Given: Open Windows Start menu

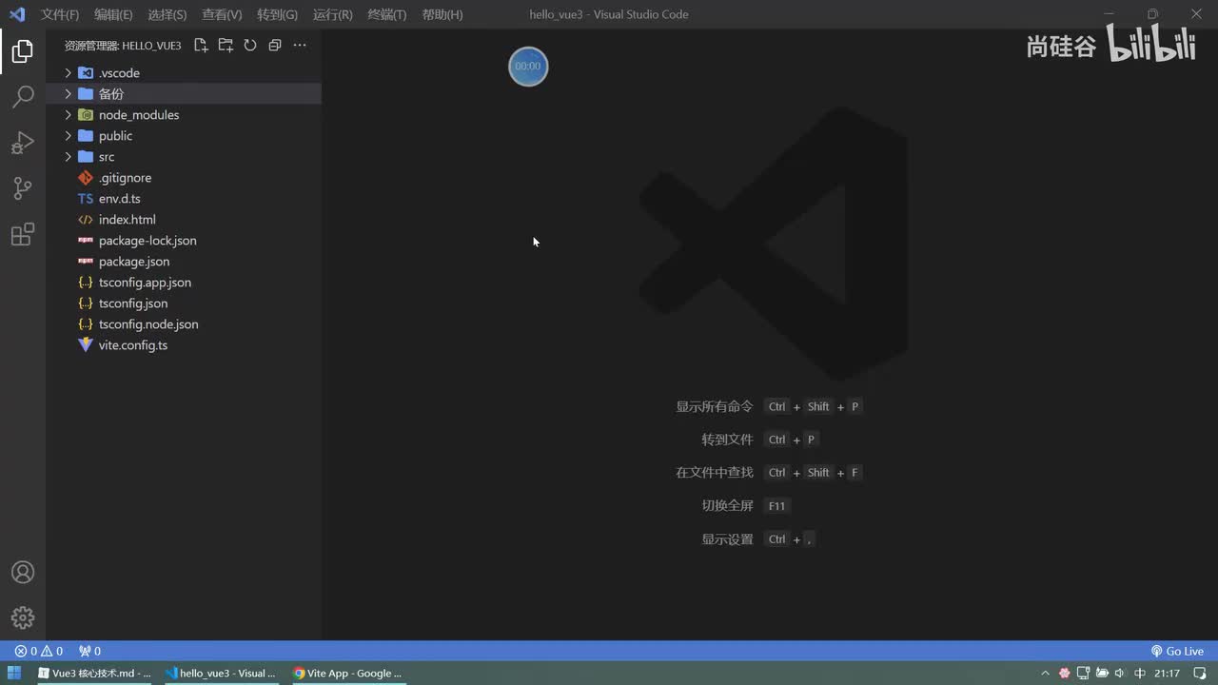Looking at the screenshot, I should [x=15, y=674].
